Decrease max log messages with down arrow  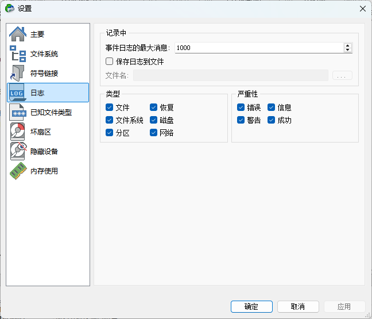tap(347, 50)
